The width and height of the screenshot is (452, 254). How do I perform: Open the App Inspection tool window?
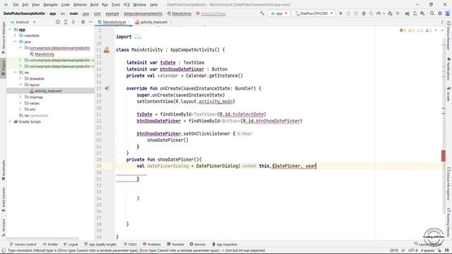point(225,244)
